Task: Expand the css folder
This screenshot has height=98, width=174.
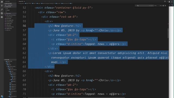Action: [x=7, y=8]
